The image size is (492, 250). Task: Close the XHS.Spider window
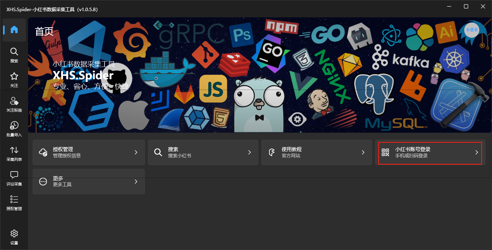coord(483,7)
